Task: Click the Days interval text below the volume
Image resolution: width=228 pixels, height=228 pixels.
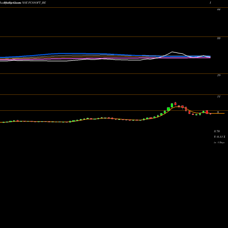Action: tap(219, 143)
